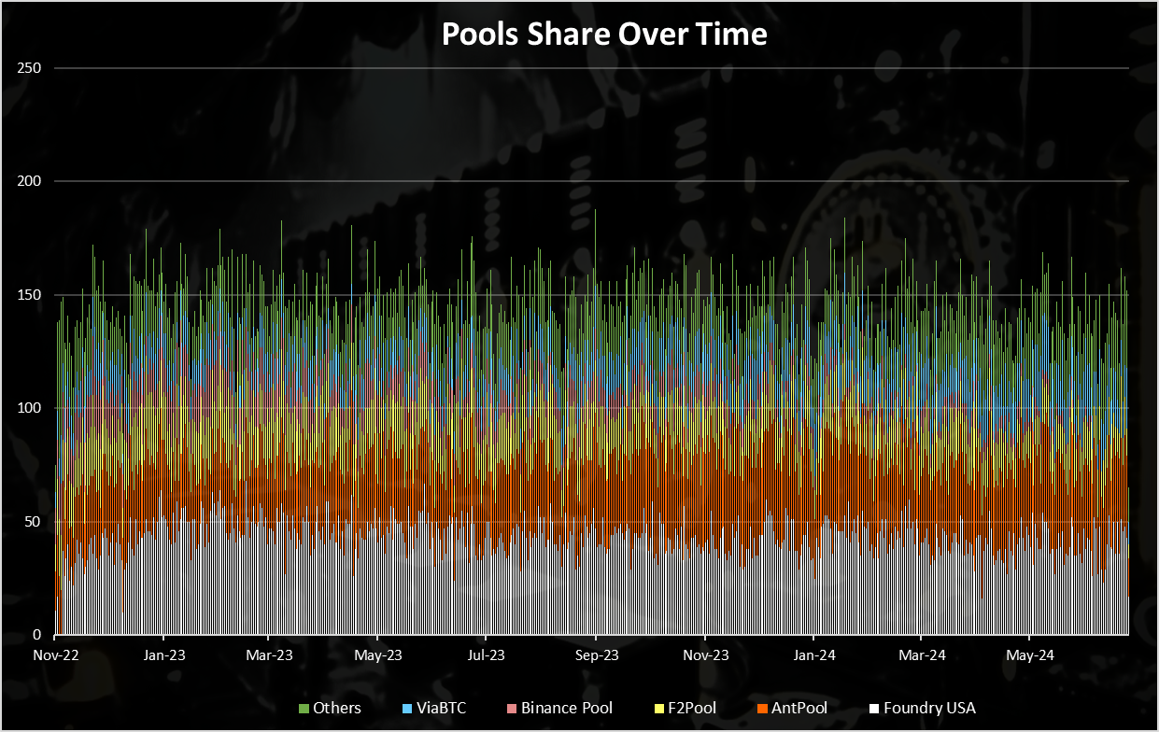Click the 250 y-axis label

[30, 67]
